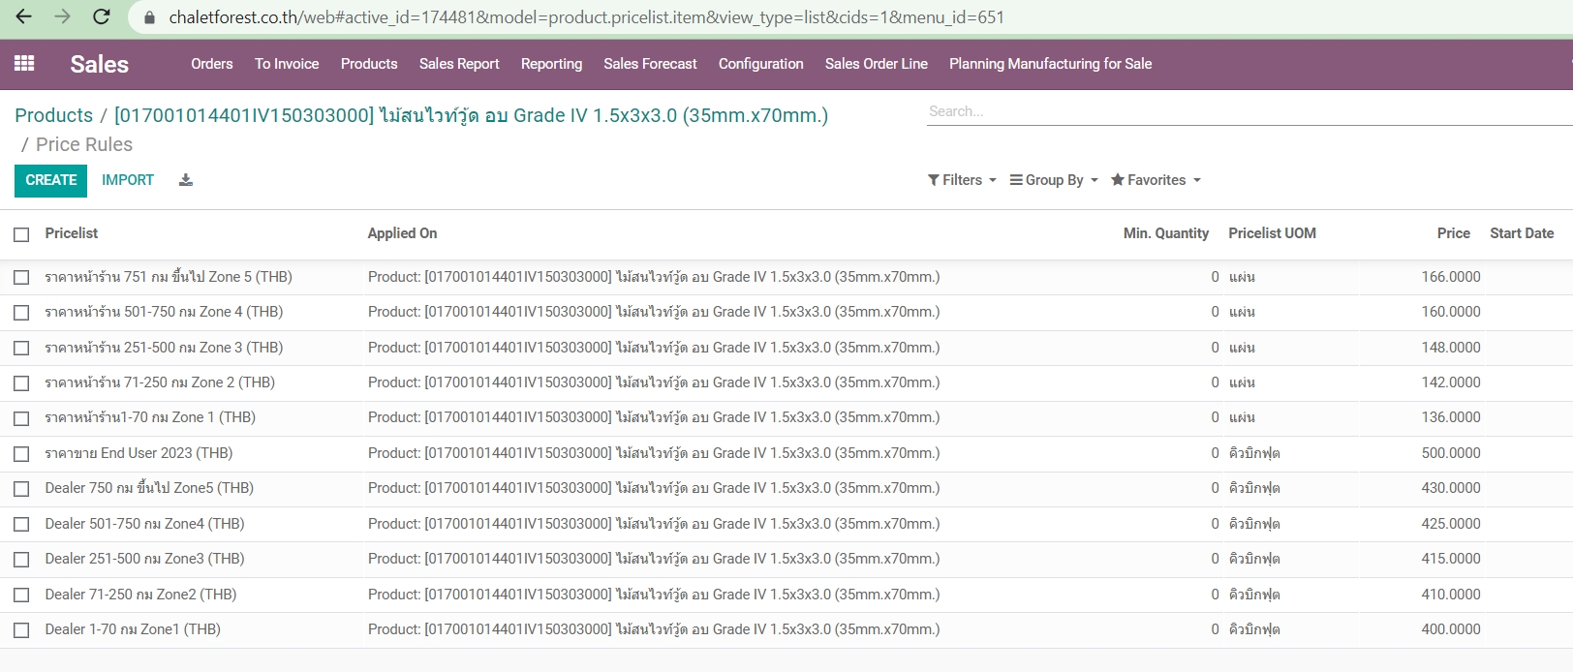Click the browser back arrow
Viewport: 1573px width, 672px height.
click(24, 17)
